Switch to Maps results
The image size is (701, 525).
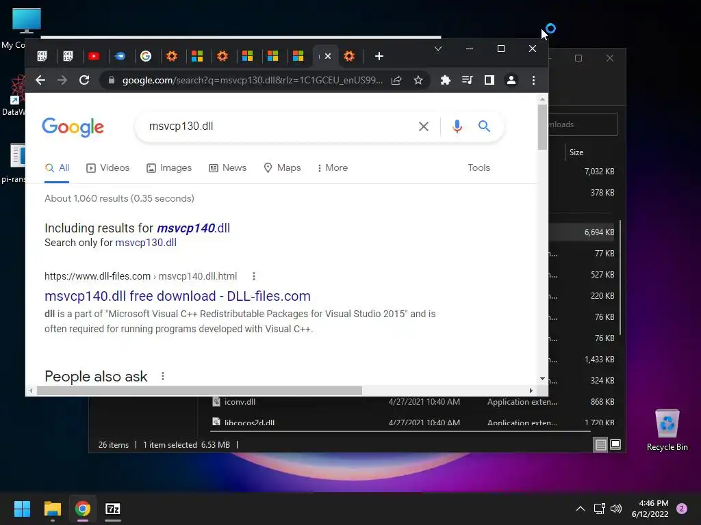click(282, 168)
